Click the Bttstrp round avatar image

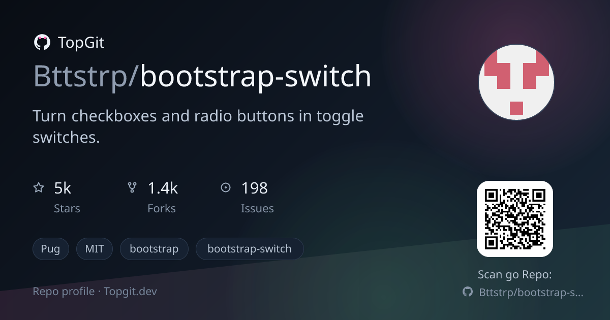click(x=516, y=82)
